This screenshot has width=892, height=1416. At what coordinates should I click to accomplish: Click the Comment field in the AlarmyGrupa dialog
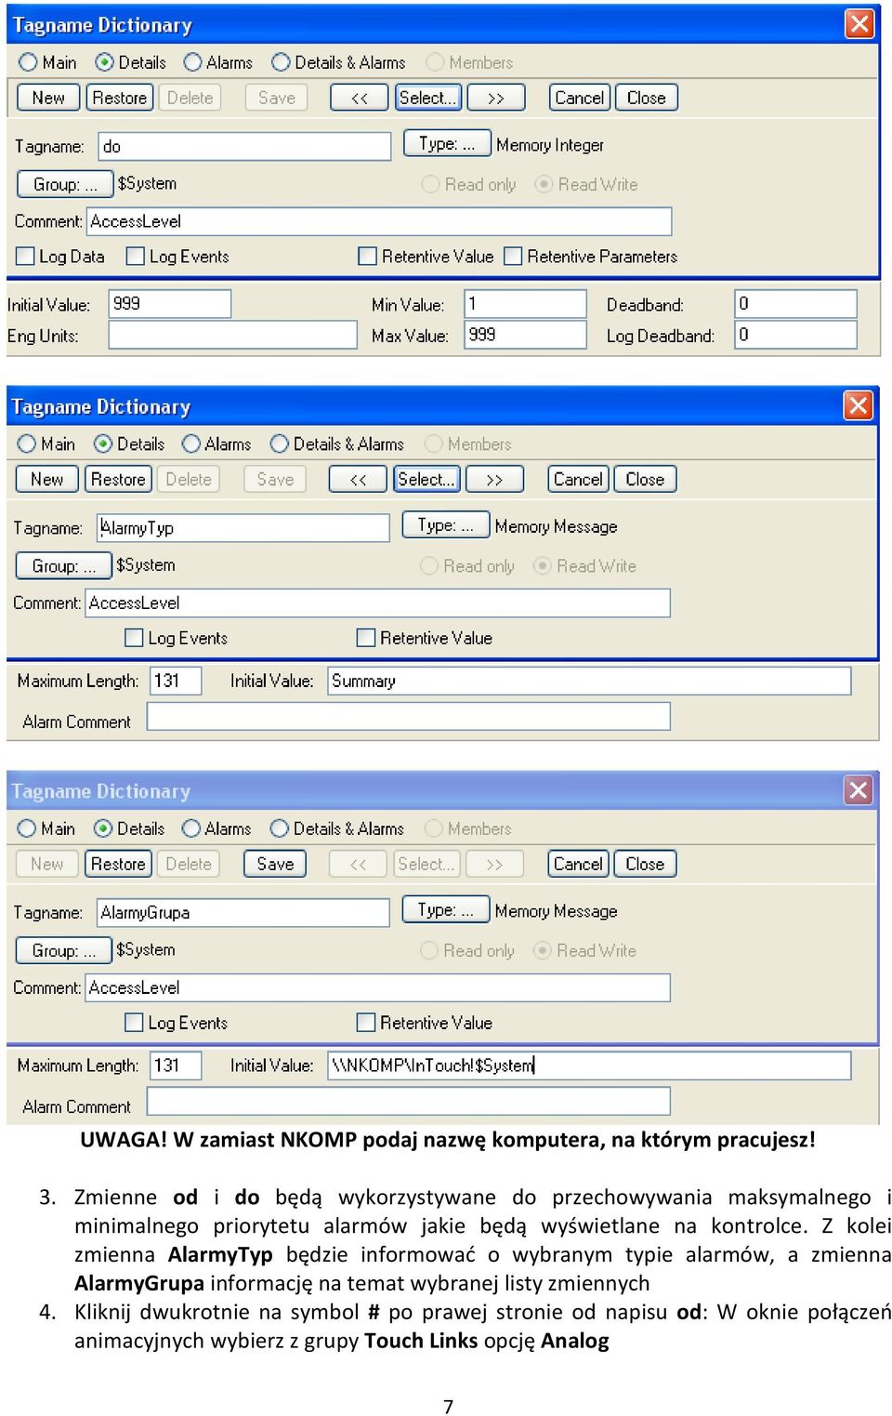tap(378, 987)
